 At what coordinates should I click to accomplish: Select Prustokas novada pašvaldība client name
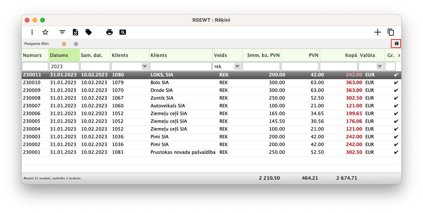click(183, 152)
